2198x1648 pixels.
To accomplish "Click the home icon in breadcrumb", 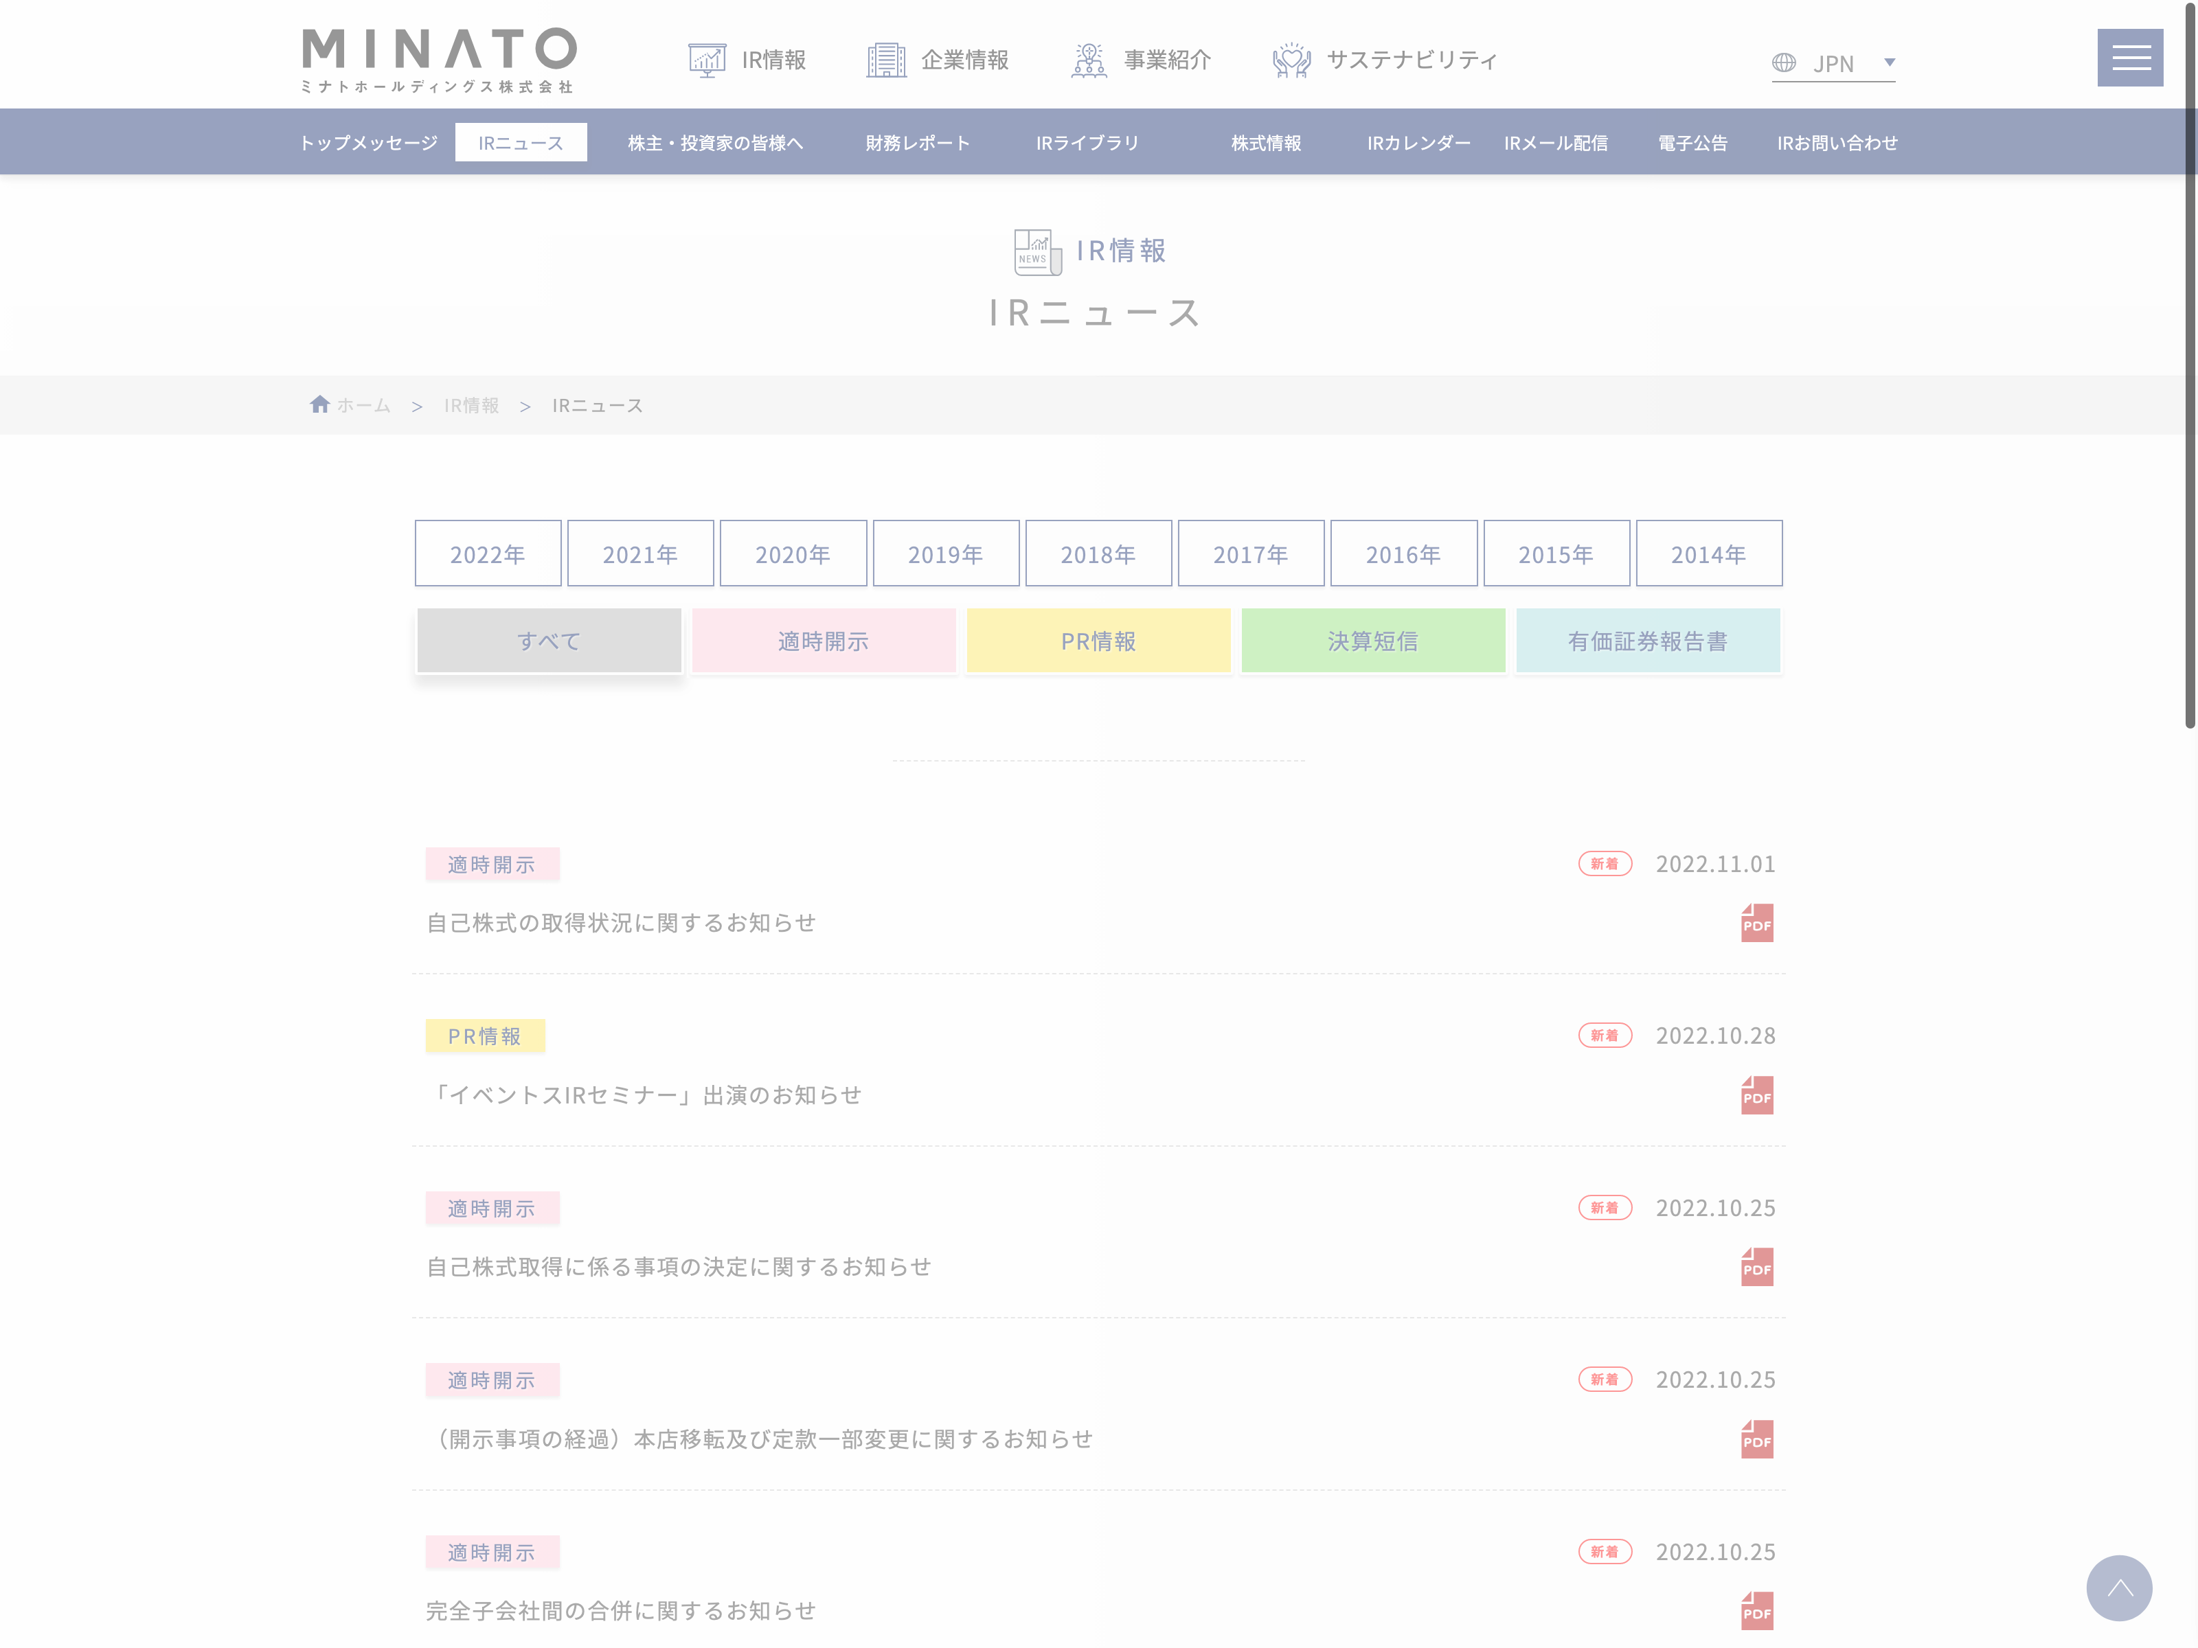I will [x=319, y=404].
